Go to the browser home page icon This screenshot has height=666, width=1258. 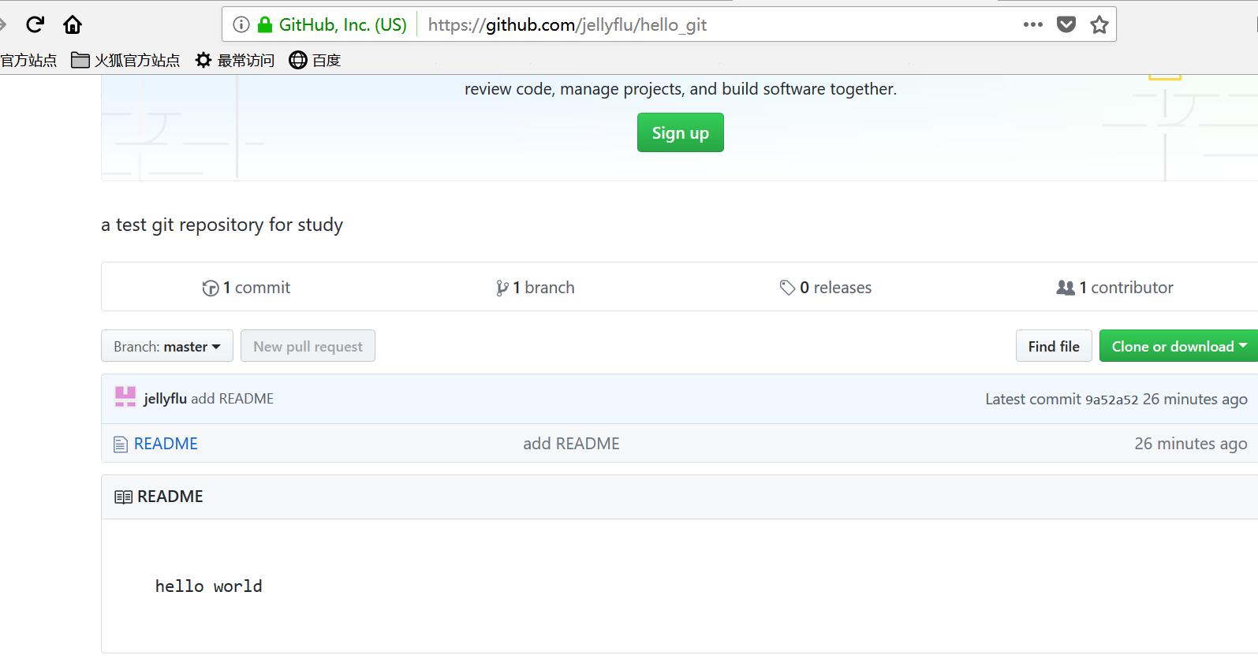tap(73, 24)
